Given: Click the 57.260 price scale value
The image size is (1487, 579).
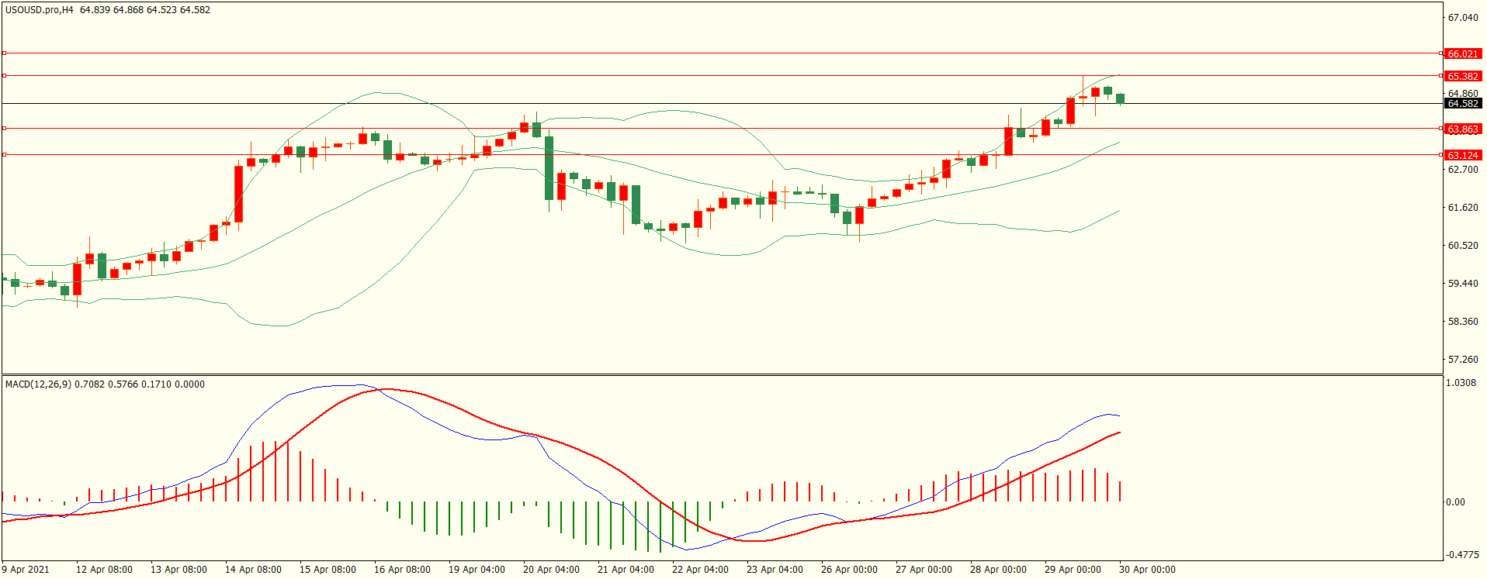Looking at the screenshot, I should pyautogui.click(x=1462, y=360).
